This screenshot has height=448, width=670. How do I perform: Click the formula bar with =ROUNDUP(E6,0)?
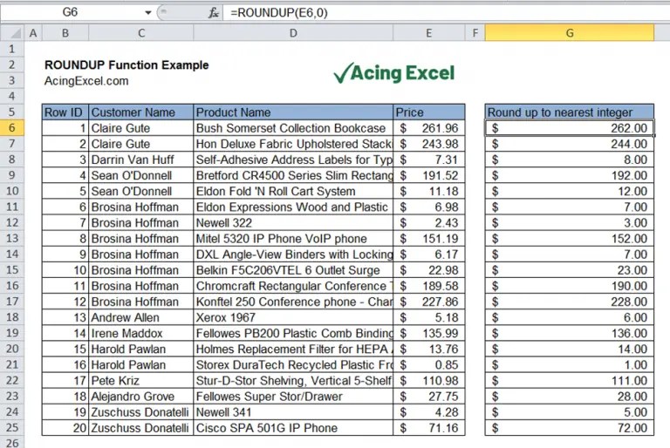coord(444,13)
